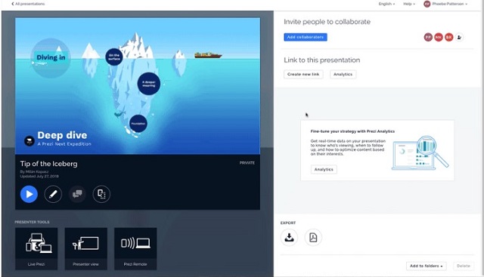
Task: Click the PRIVATE privacy label
Action: pyautogui.click(x=247, y=163)
